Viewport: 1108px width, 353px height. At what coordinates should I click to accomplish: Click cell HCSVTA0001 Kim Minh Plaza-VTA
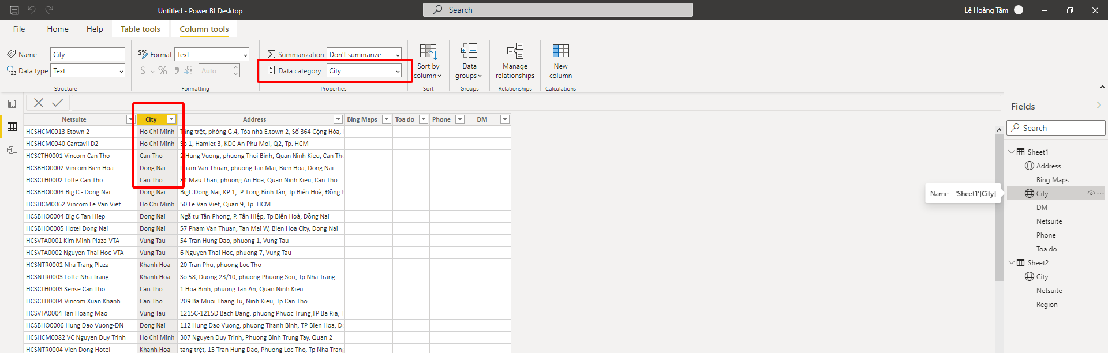pyautogui.click(x=80, y=241)
